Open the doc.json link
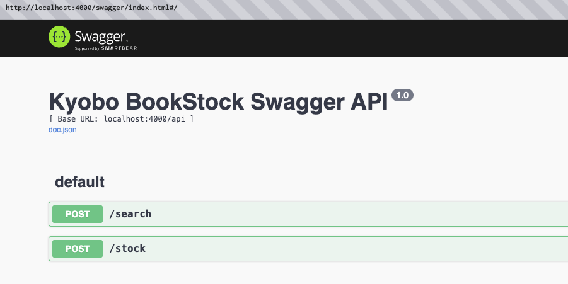Image resolution: width=568 pixels, height=284 pixels. tap(62, 130)
